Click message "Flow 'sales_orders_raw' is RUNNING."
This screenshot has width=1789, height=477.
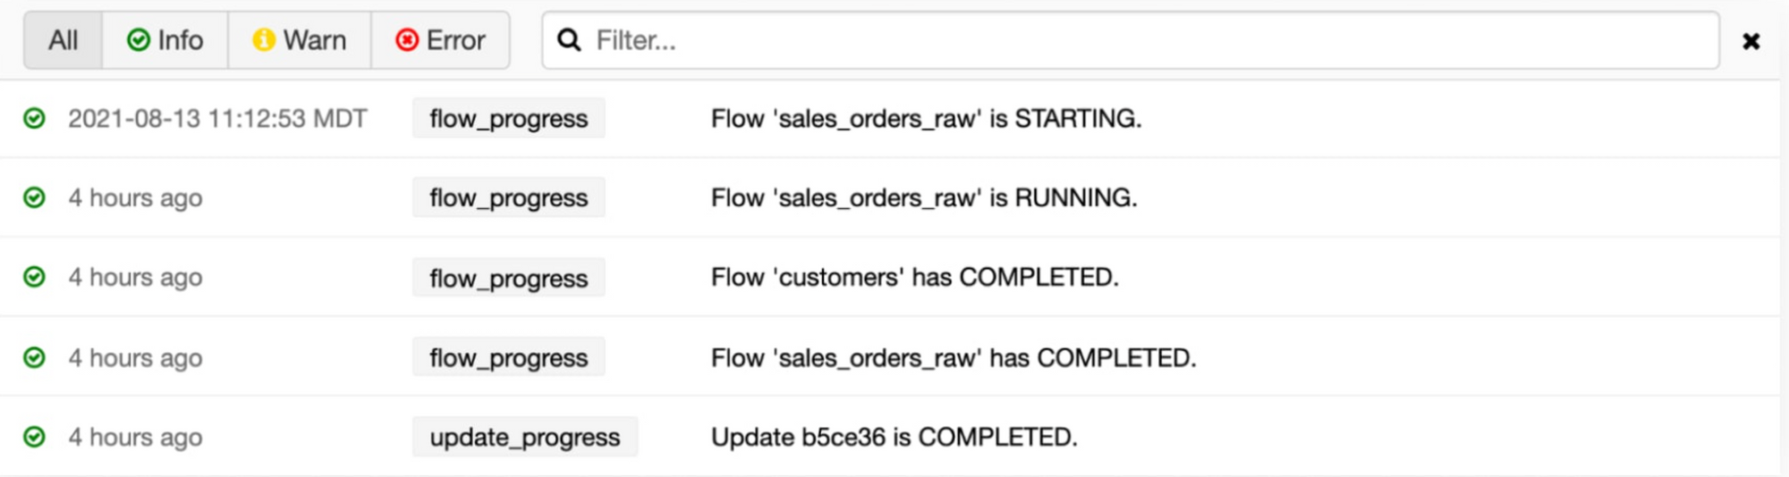(x=923, y=197)
